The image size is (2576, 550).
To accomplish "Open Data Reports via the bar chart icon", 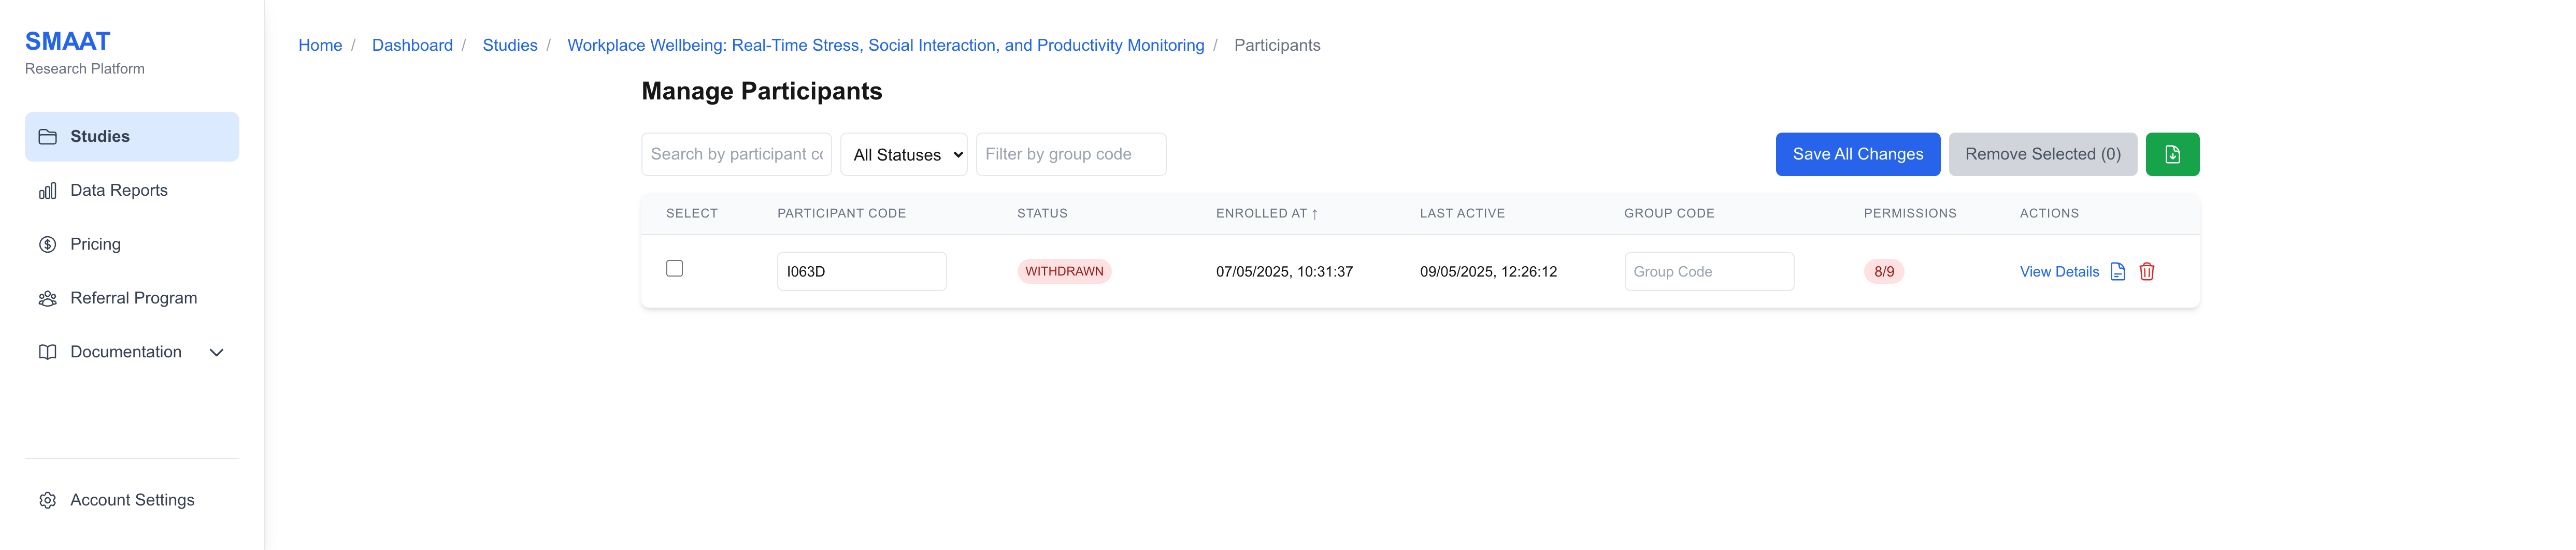I will pos(47,190).
